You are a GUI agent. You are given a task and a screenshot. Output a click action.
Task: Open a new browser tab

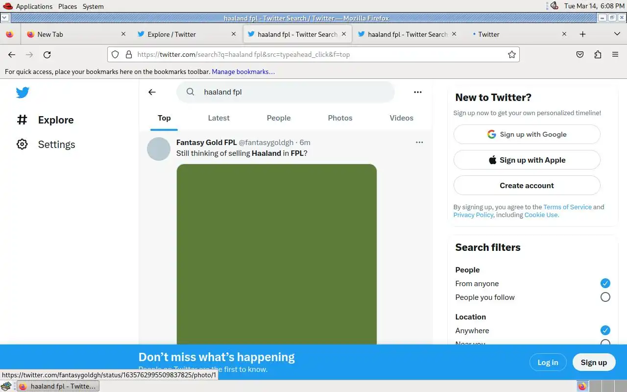coord(582,34)
